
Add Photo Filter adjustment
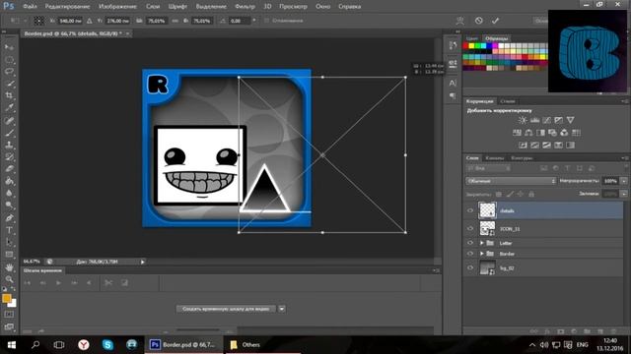[x=552, y=133]
